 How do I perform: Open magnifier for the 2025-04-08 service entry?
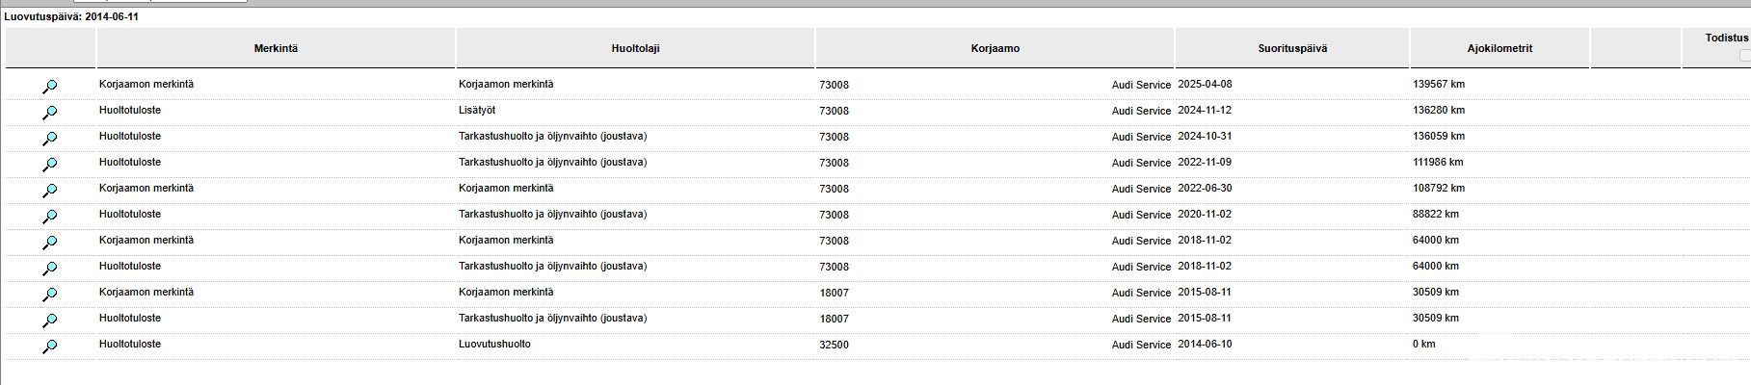[x=50, y=87]
